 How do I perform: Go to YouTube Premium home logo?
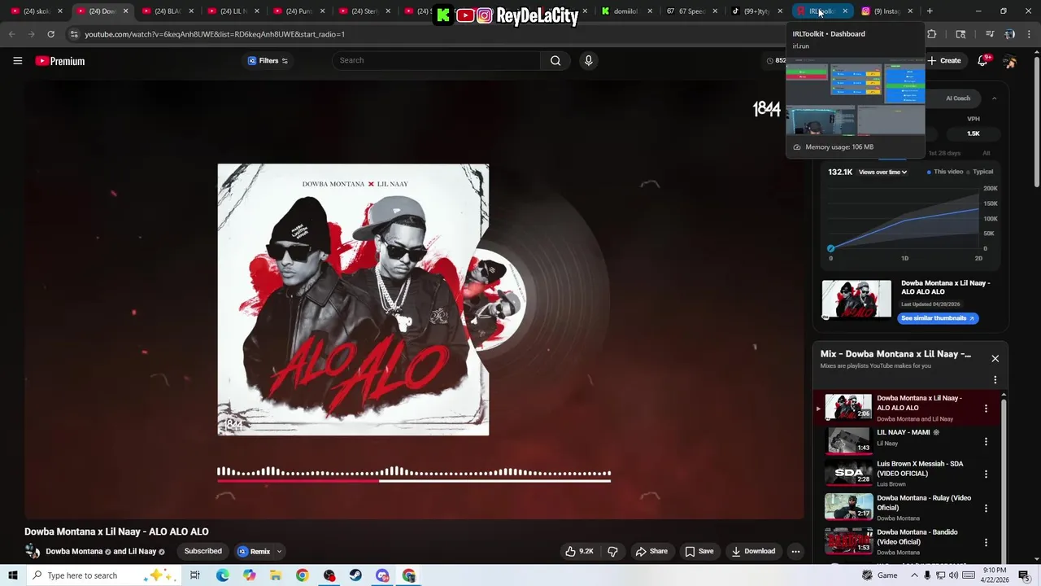60,61
